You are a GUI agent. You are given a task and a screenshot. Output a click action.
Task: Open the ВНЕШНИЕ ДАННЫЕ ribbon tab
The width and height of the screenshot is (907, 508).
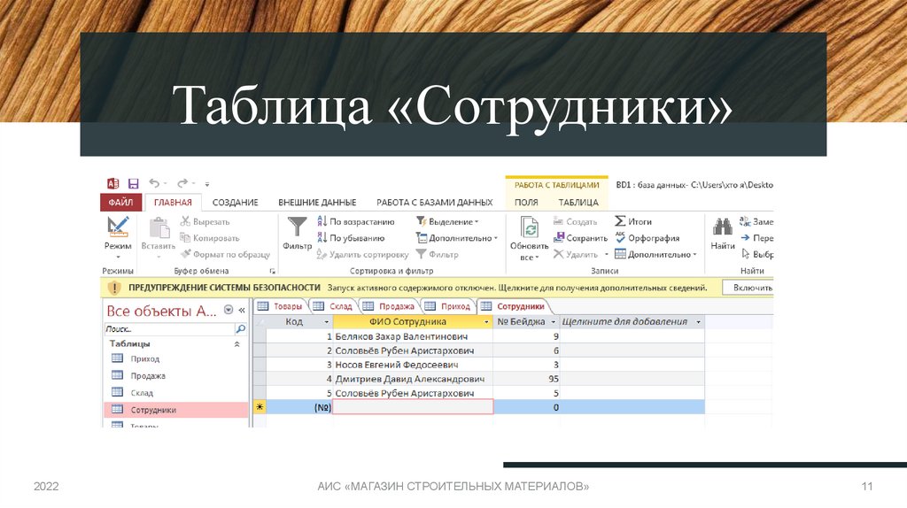point(317,203)
